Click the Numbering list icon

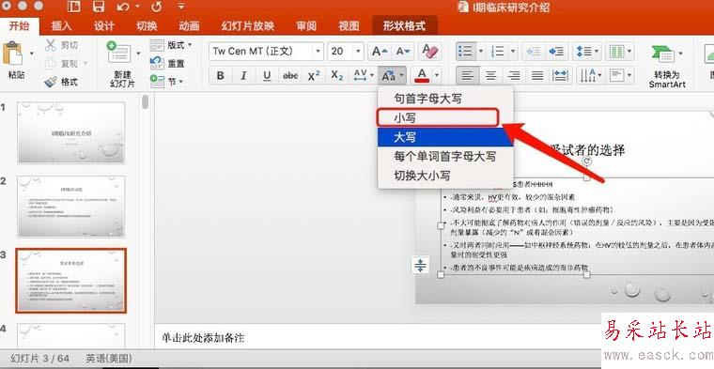pyautogui.click(x=498, y=52)
